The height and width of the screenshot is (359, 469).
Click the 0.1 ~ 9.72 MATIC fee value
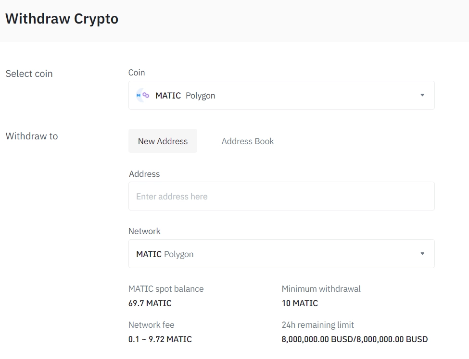(x=160, y=339)
